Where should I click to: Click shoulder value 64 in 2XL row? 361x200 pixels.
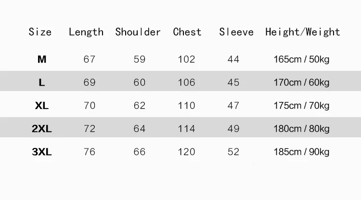tap(140, 129)
